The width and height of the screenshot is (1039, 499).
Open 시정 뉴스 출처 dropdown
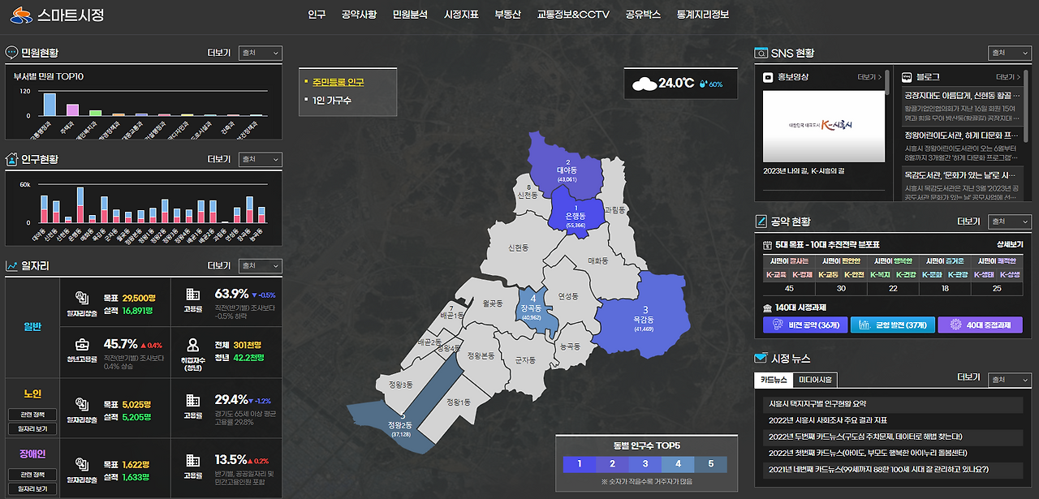pos(1010,380)
